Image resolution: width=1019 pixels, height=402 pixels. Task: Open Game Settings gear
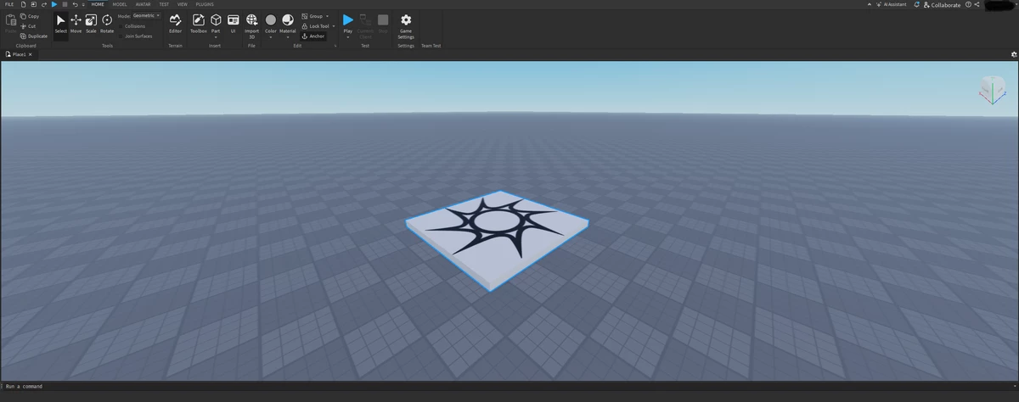pos(406,23)
